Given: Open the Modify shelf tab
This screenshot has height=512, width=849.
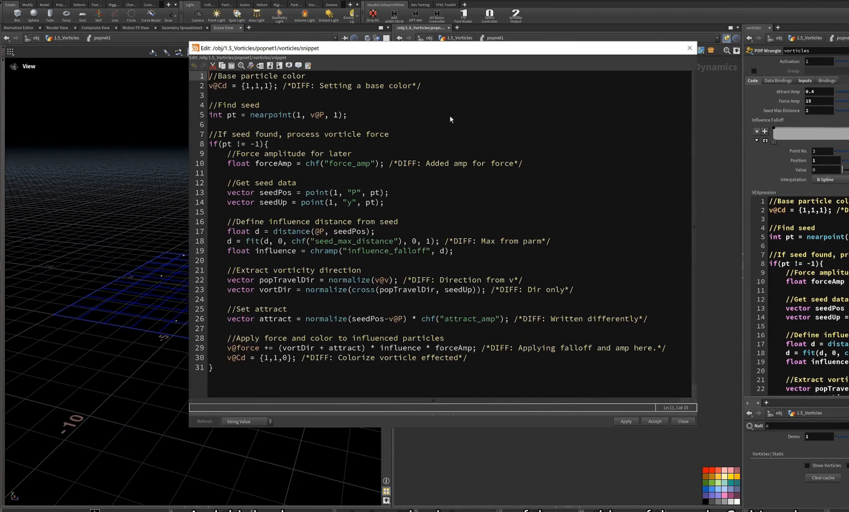Looking at the screenshot, I should click(x=28, y=5).
